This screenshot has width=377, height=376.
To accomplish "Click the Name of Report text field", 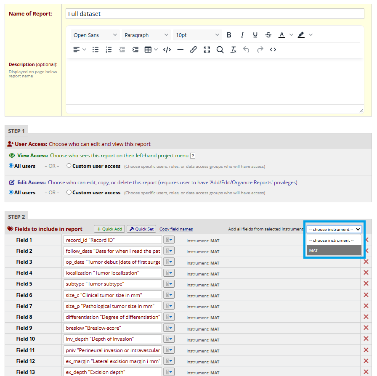I will point(215,14).
